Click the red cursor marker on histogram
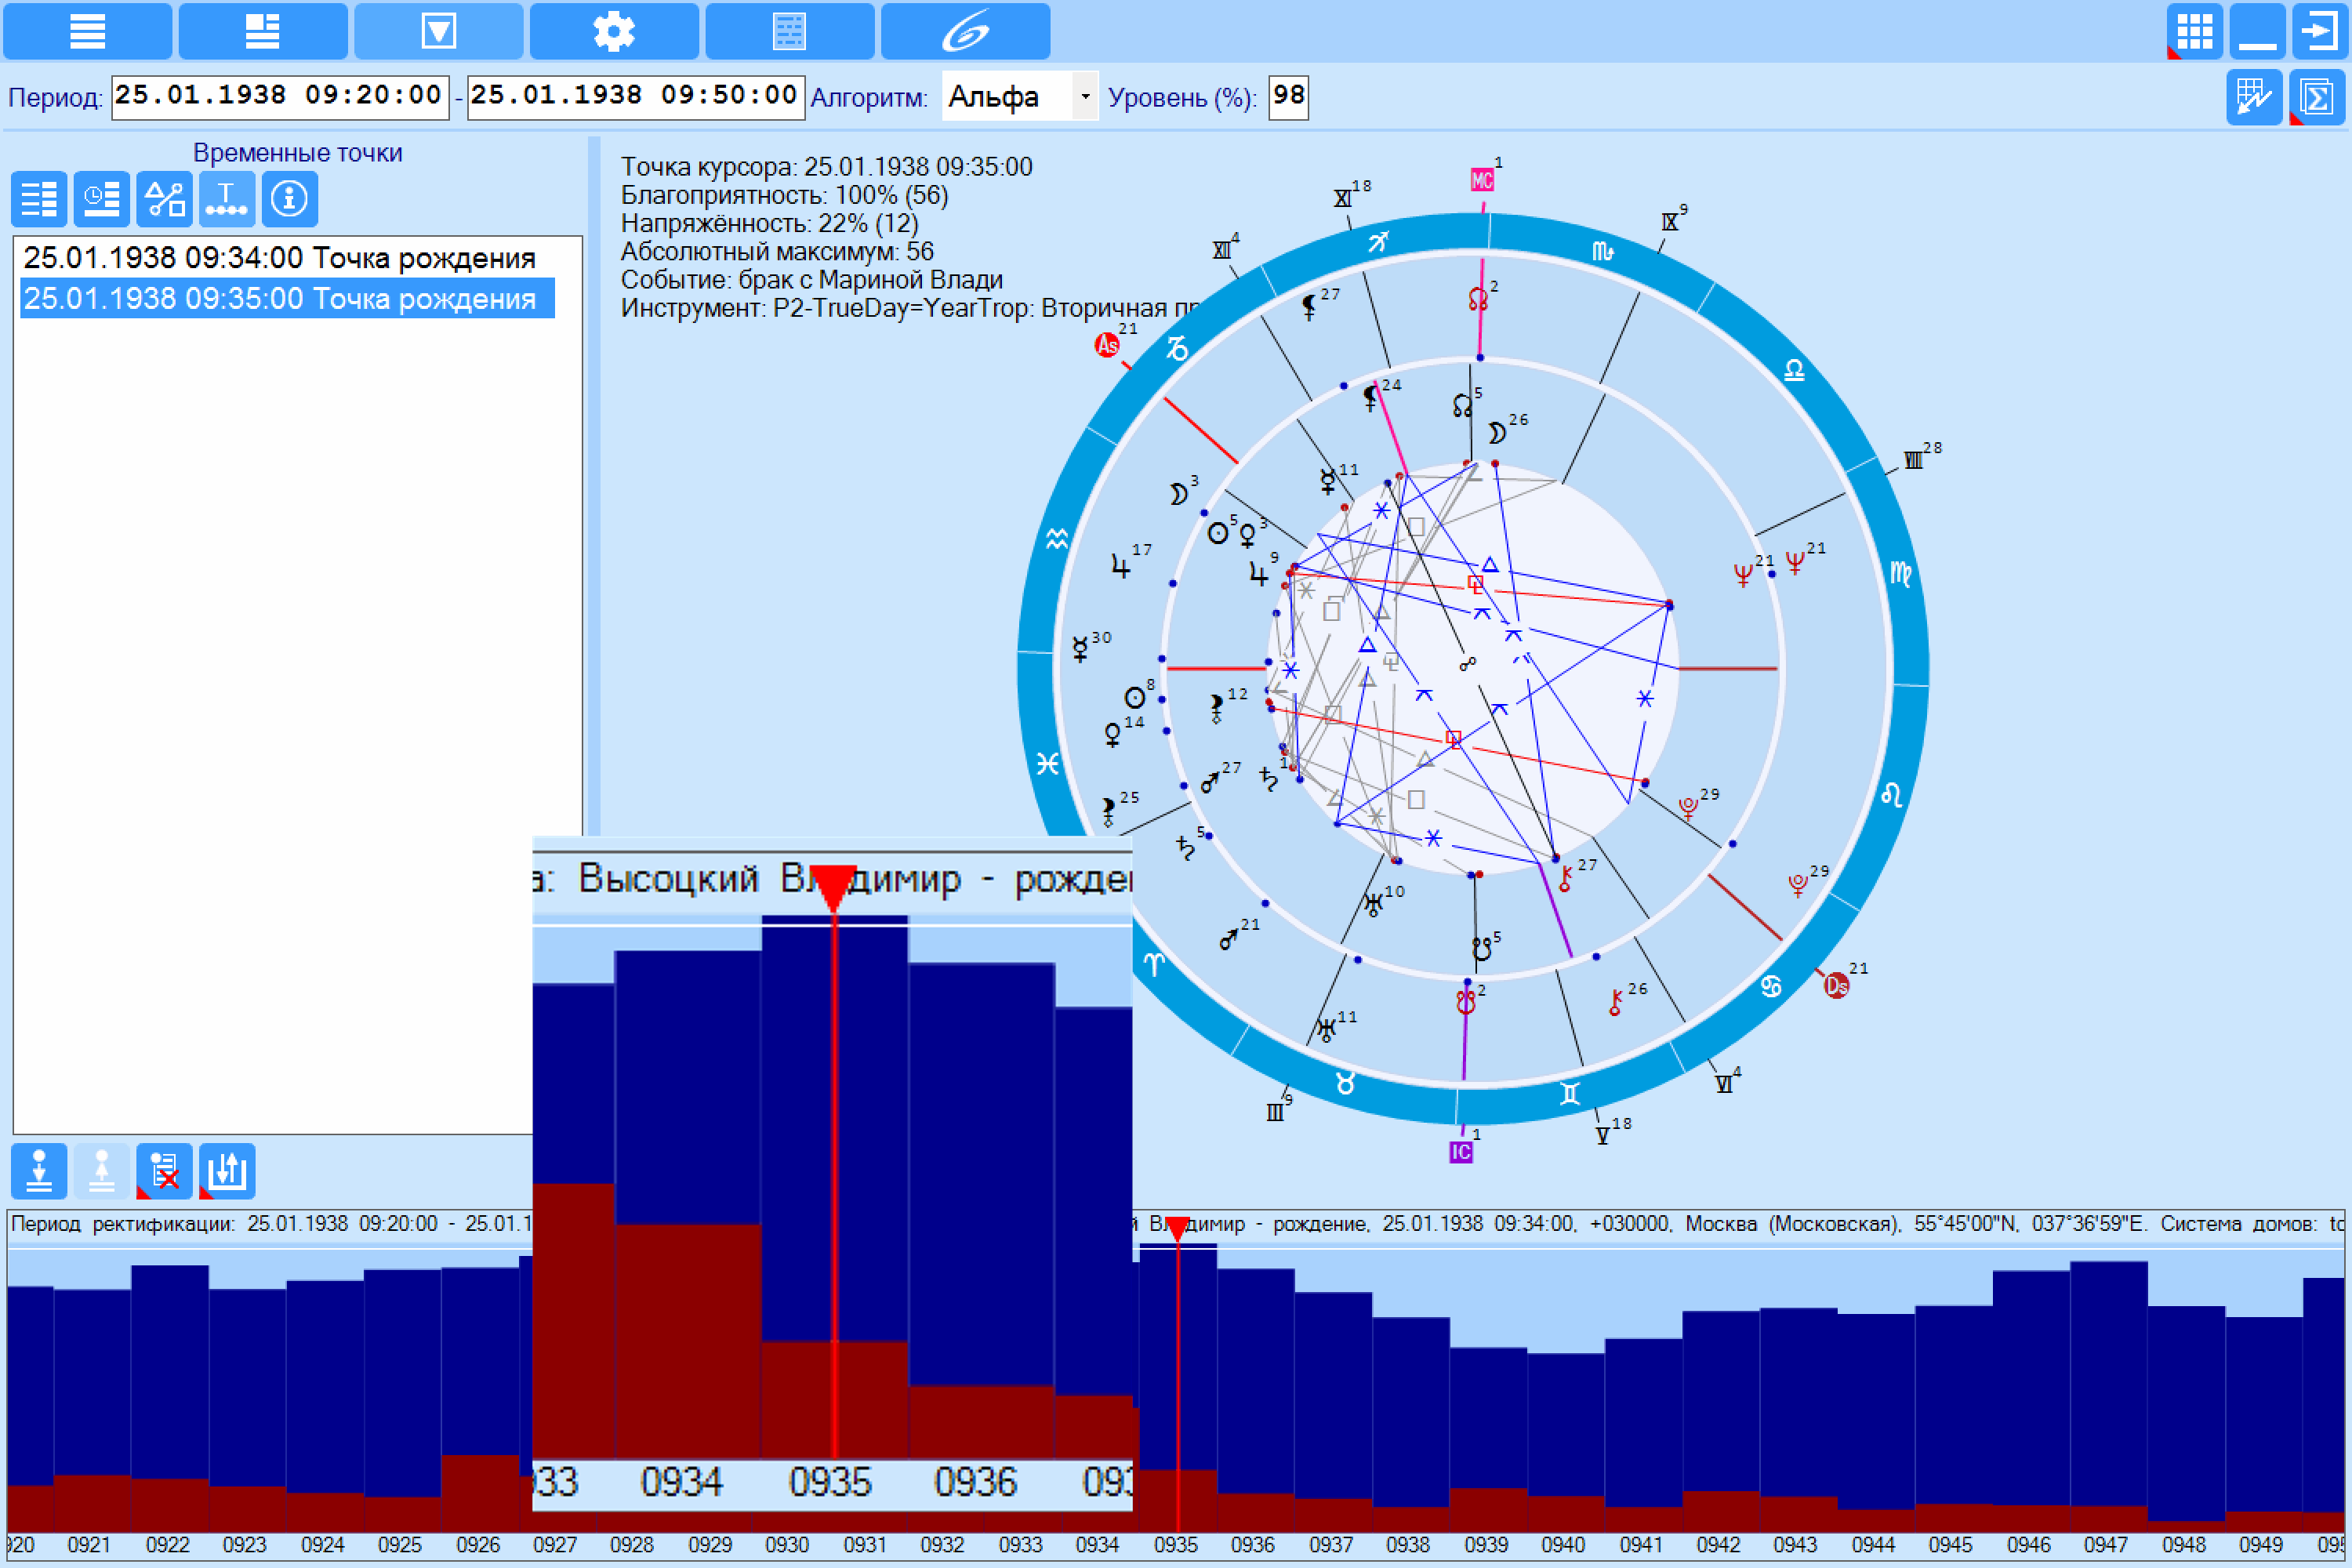Viewport: 2352px width, 1568px height. point(1178,1229)
